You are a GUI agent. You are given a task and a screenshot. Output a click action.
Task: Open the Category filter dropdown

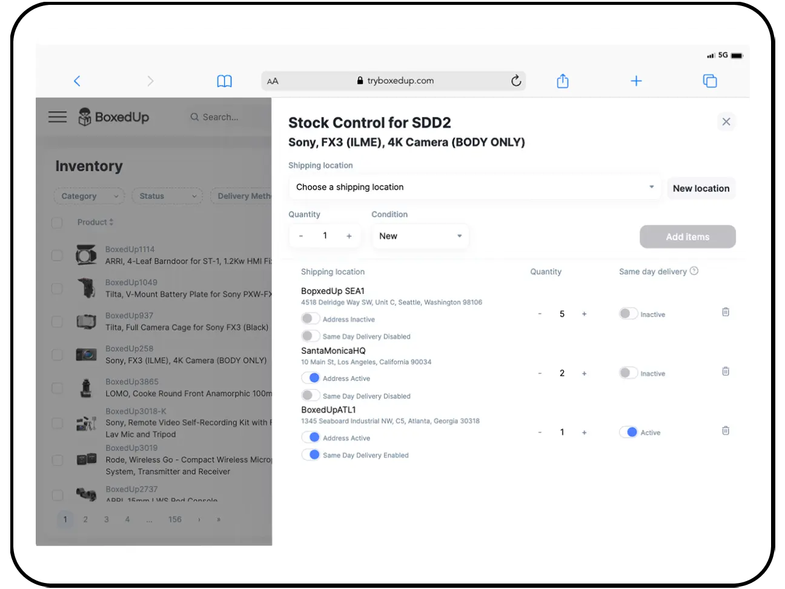point(89,196)
